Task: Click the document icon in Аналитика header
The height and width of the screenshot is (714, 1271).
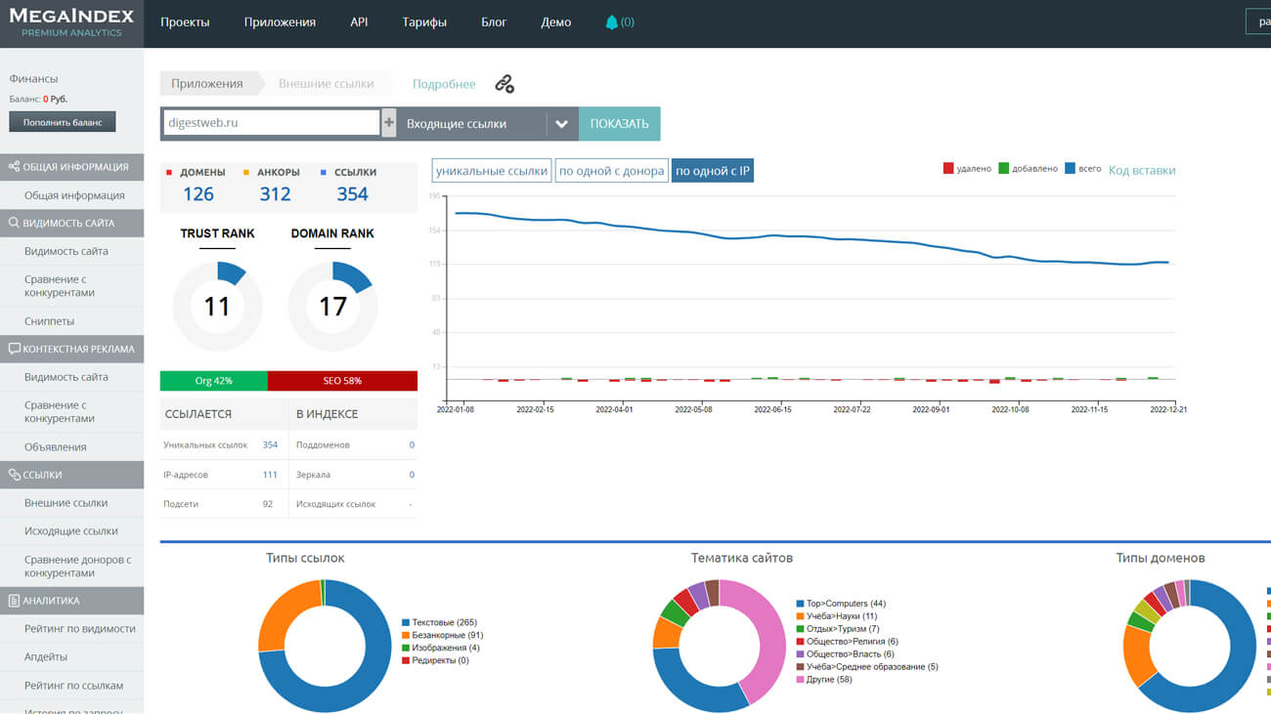Action: pyautogui.click(x=14, y=601)
